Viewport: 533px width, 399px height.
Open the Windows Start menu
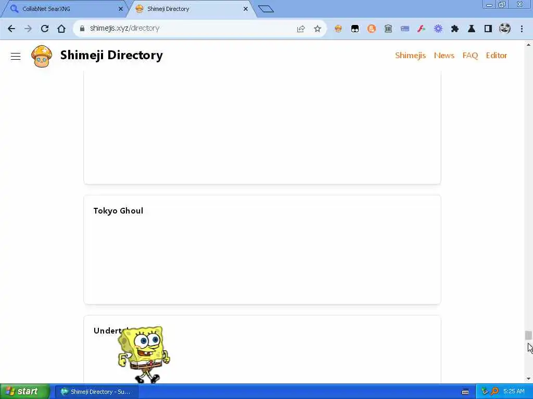point(24,392)
